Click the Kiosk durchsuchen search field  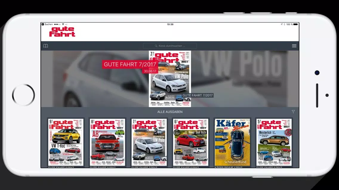(170, 46)
